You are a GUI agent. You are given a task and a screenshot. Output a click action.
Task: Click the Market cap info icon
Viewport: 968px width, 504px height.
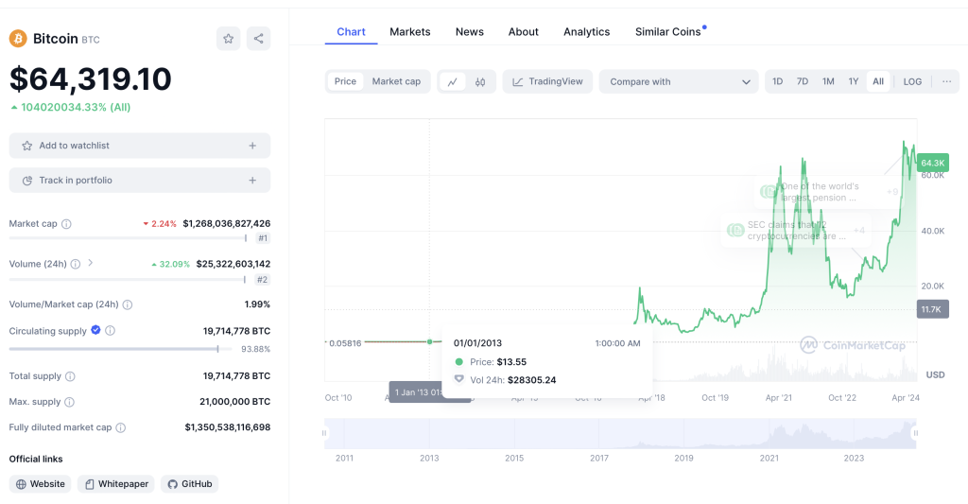point(66,223)
